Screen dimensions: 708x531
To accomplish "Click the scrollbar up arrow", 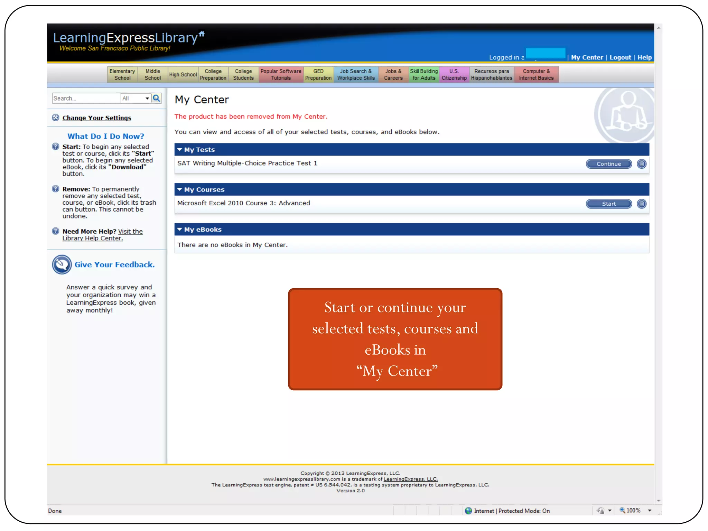I will click(659, 28).
